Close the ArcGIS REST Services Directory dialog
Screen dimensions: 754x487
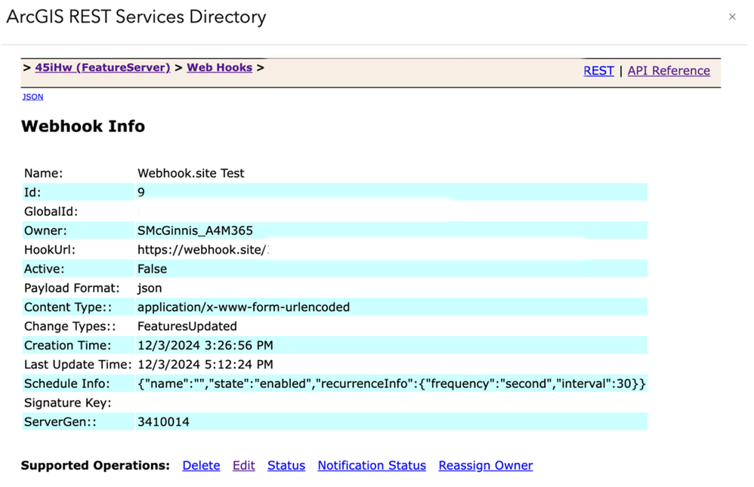pyautogui.click(x=731, y=17)
